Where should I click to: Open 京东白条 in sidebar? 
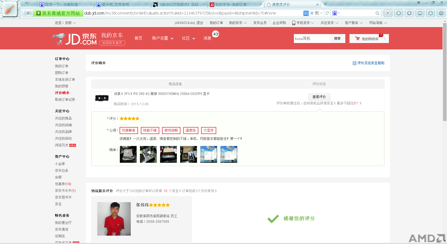point(61,171)
